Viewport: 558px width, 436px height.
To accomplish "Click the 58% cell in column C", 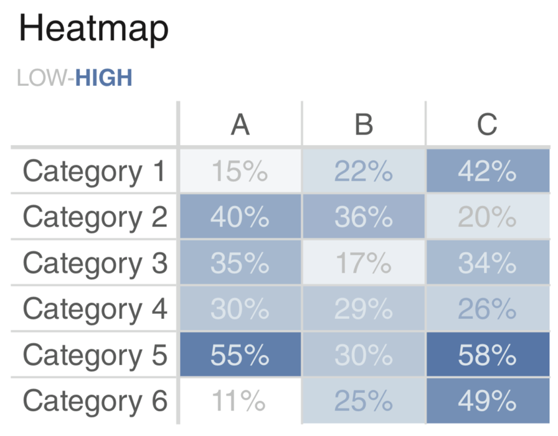I will click(x=488, y=354).
